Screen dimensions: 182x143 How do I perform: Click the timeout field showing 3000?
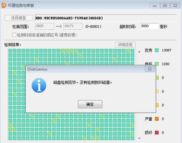point(150,26)
